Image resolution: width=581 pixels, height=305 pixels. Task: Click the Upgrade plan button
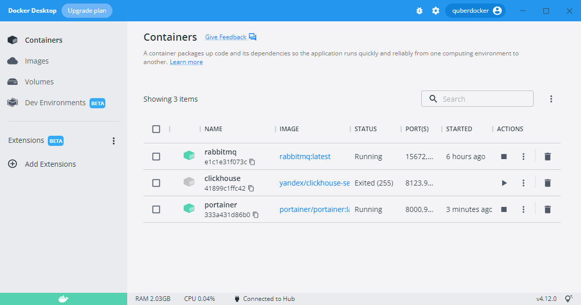pyautogui.click(x=87, y=11)
